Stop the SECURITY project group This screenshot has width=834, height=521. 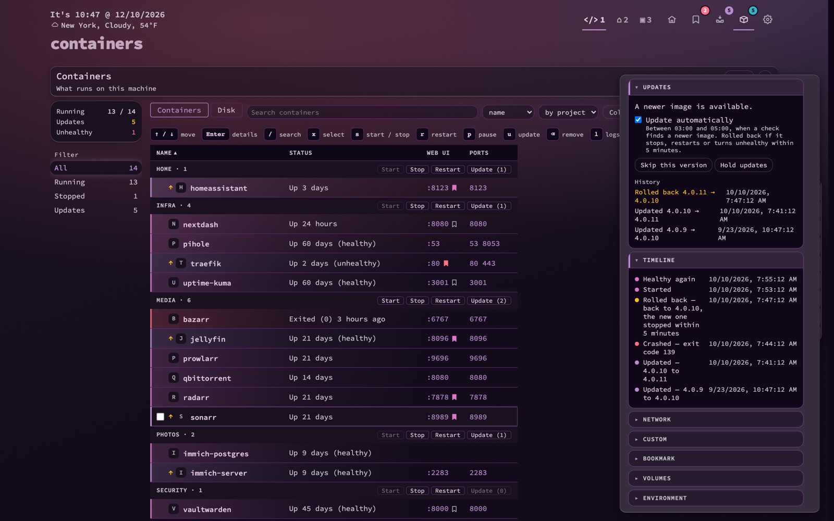tap(417, 491)
